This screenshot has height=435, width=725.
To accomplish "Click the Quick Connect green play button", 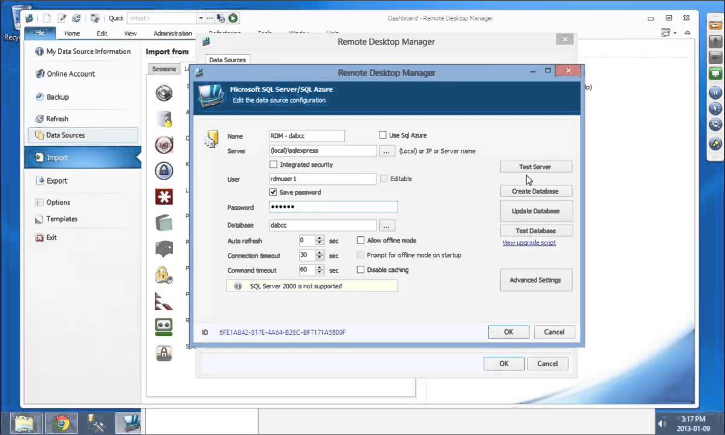I will 233,19.
